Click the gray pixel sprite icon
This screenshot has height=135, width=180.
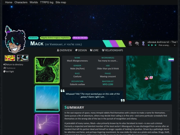(x=137, y=44)
